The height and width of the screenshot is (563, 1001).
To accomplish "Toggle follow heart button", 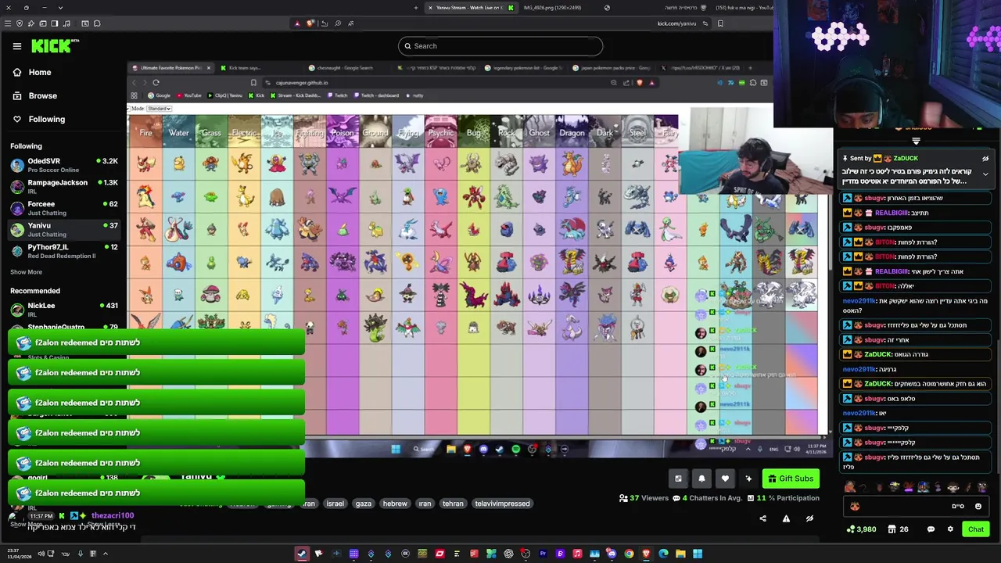I will 725,479.
